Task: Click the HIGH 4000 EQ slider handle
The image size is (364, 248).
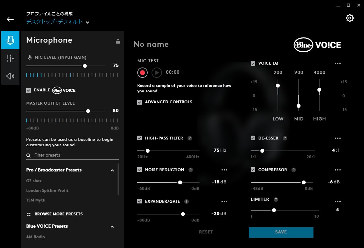Action: pyautogui.click(x=319, y=90)
